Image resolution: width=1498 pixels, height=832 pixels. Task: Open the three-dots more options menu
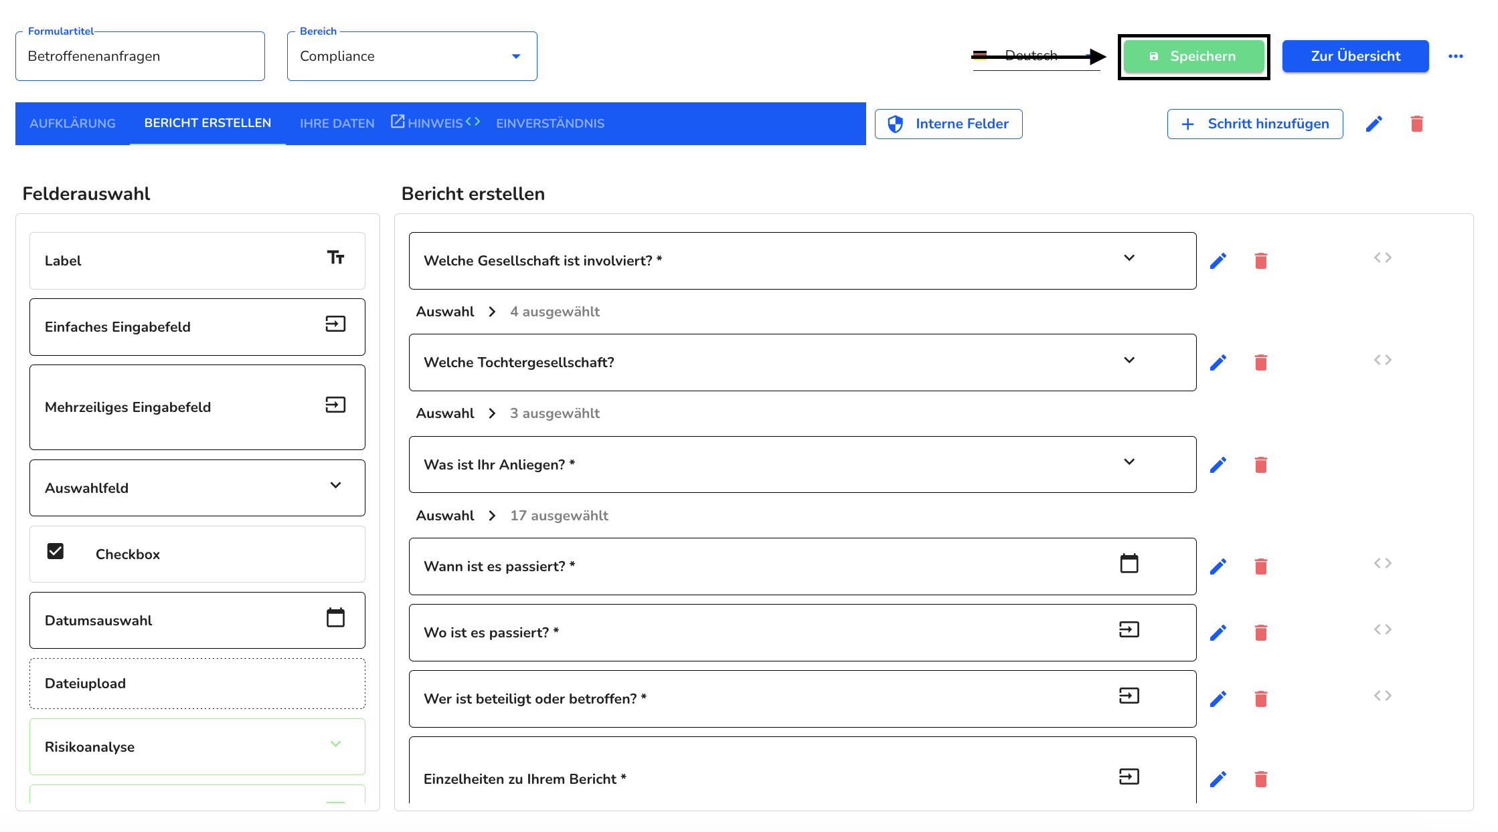tap(1456, 56)
